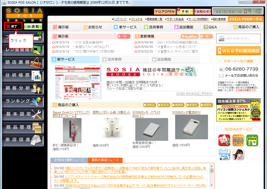The width and height of the screenshot is (267, 189).
Task: Open 来店促進 visit promotion icon
Action: [23, 140]
